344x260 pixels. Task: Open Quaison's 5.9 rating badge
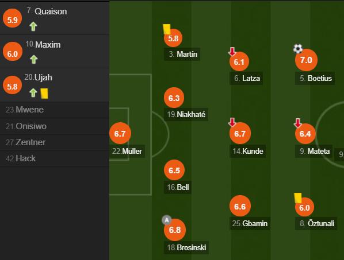(13, 18)
